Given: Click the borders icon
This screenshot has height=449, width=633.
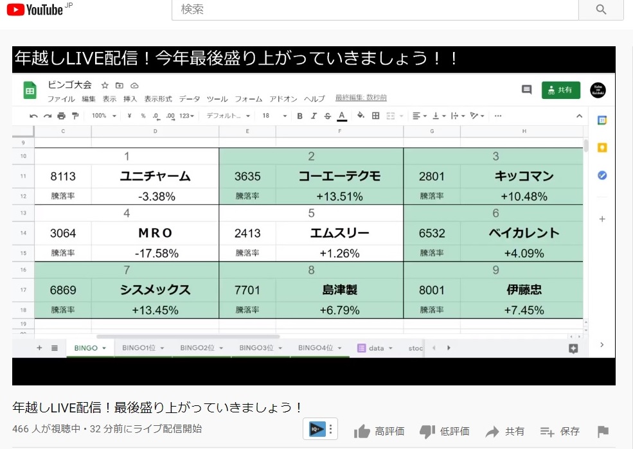Looking at the screenshot, I should [x=375, y=116].
